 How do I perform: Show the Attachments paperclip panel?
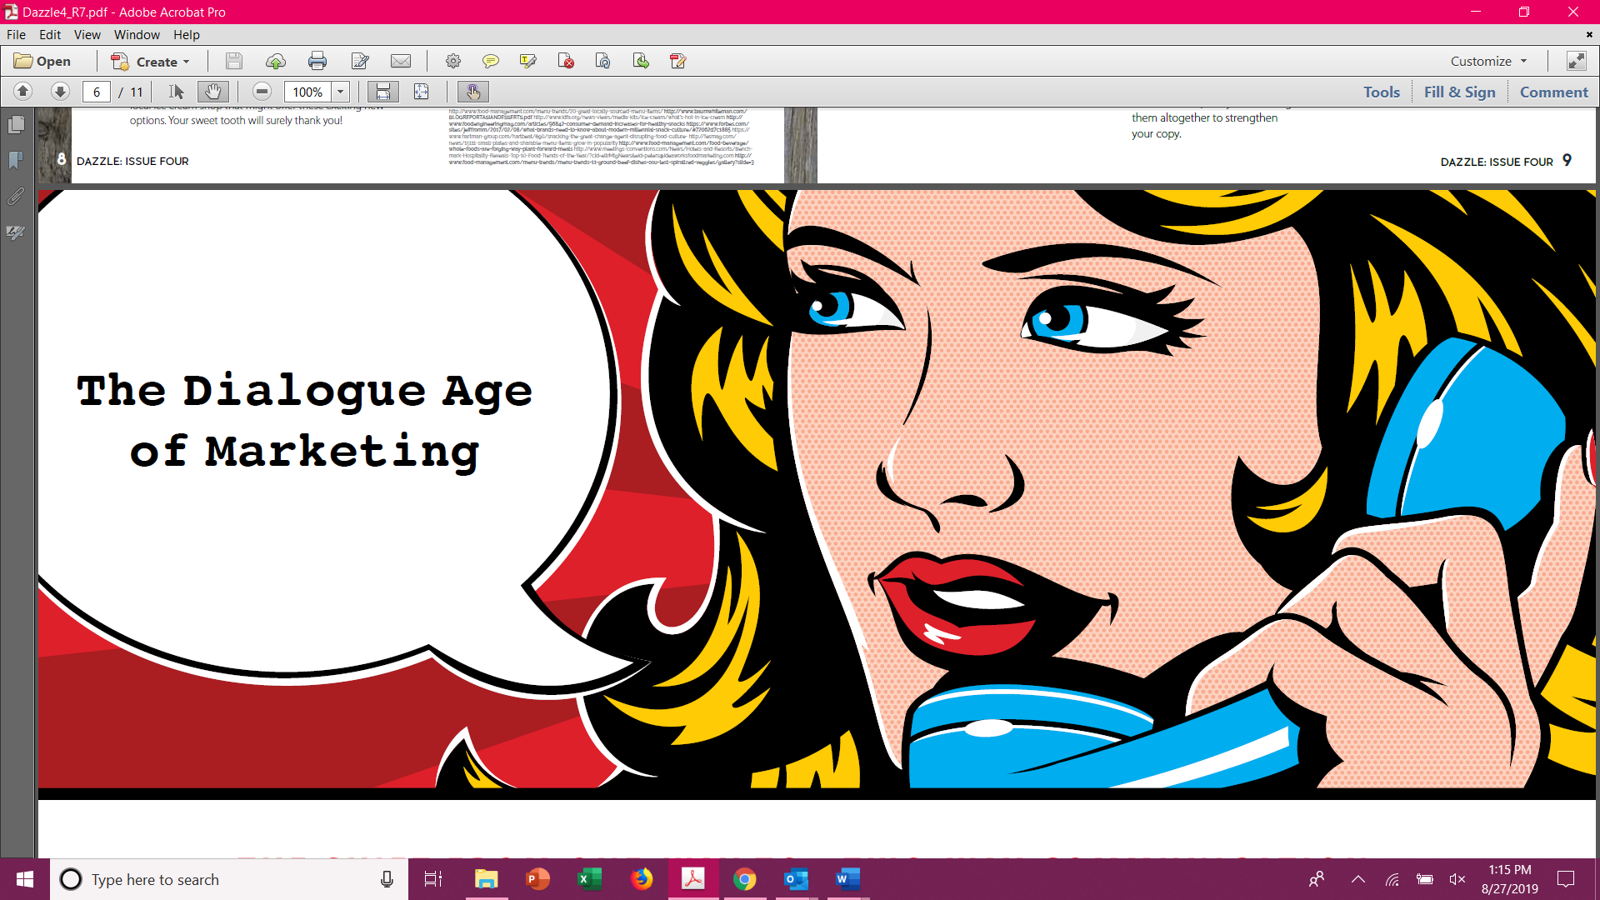point(16,197)
